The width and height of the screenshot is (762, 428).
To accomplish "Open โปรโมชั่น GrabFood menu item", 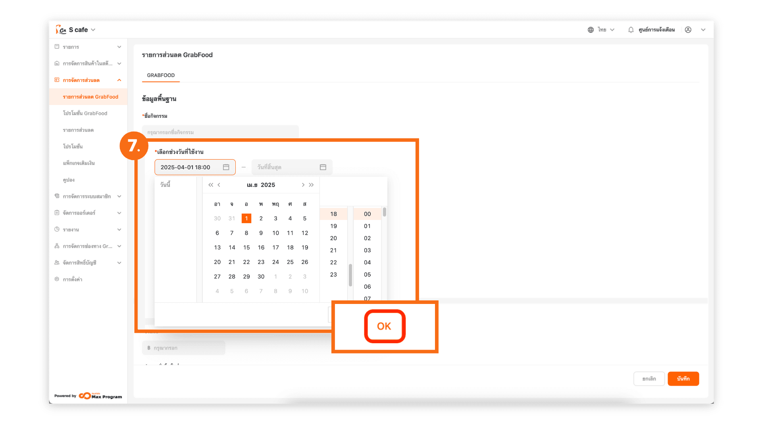I will 85,113.
